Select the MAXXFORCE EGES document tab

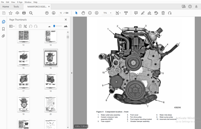pyautogui.click(x=37, y=6)
